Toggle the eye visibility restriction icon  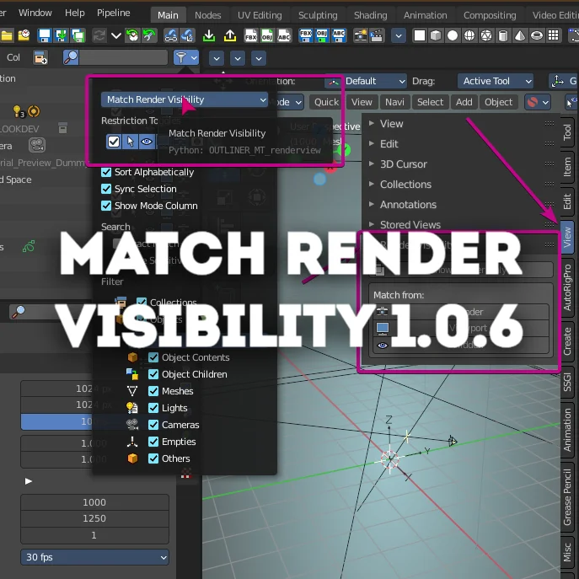tap(147, 142)
